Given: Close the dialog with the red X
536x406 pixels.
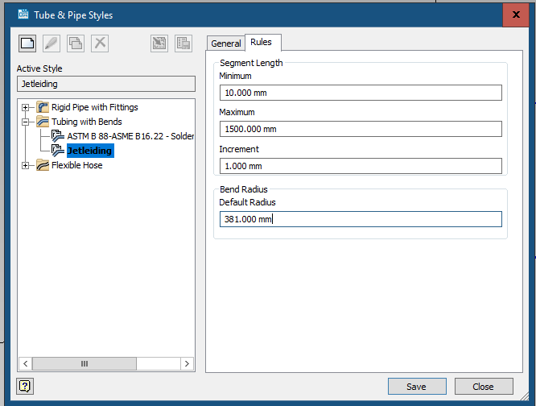Looking at the screenshot, I should point(516,14).
